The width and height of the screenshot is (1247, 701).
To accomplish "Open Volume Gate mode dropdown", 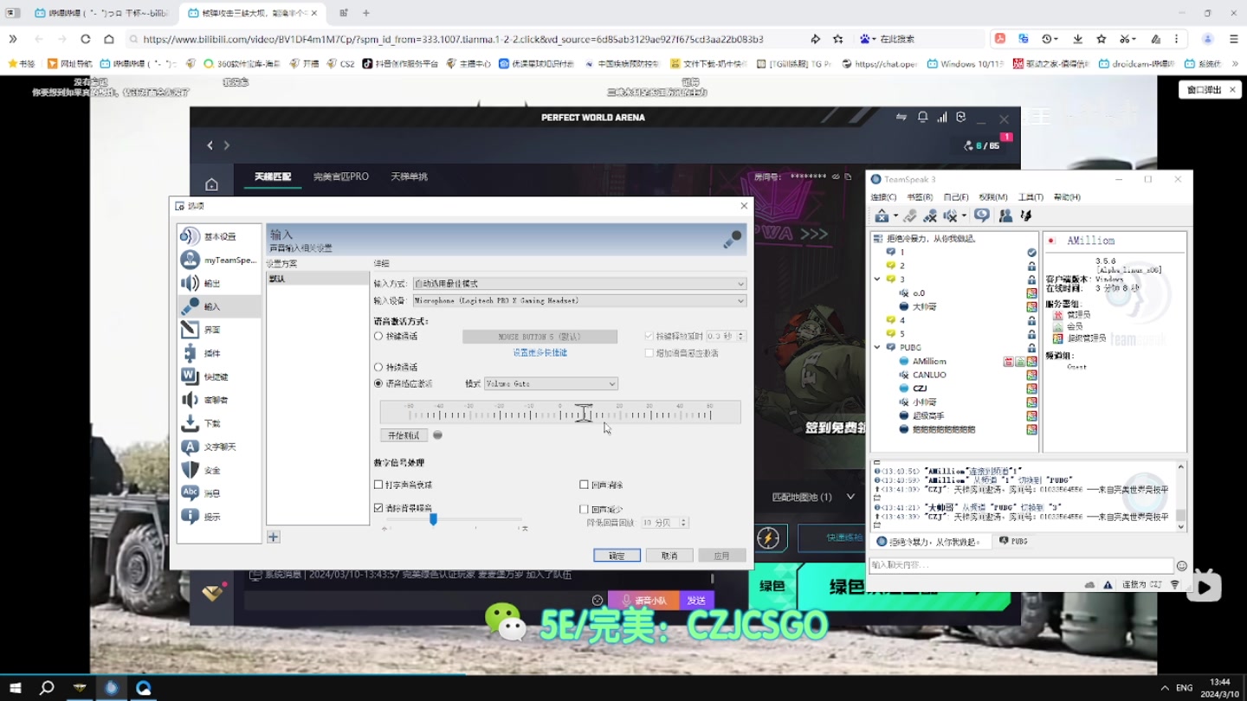I will 551,383.
